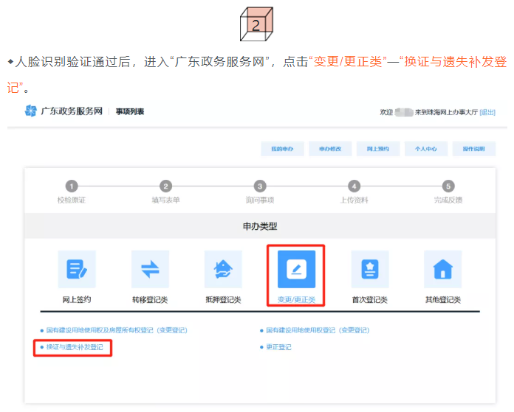Select the 首次登记类 certificate icon
Viewport: 514px width, 412px height.
point(369,269)
